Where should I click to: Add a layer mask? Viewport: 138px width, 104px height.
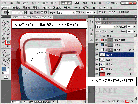click(113, 101)
